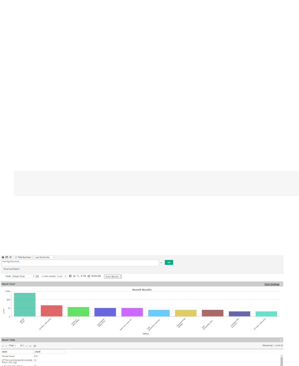
Task: Go to first page of results
Action: (x=3, y=346)
